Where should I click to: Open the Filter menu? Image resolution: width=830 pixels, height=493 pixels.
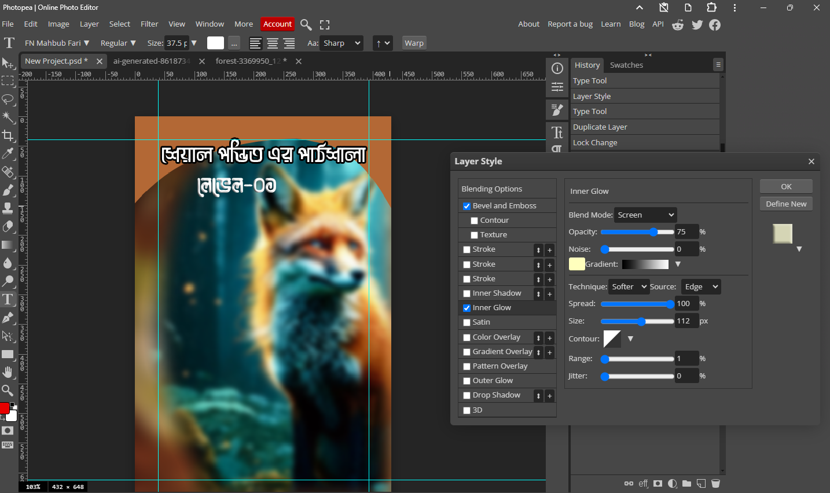coord(149,24)
